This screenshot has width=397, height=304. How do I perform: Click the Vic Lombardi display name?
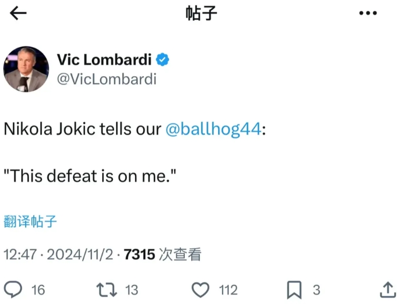click(x=104, y=60)
